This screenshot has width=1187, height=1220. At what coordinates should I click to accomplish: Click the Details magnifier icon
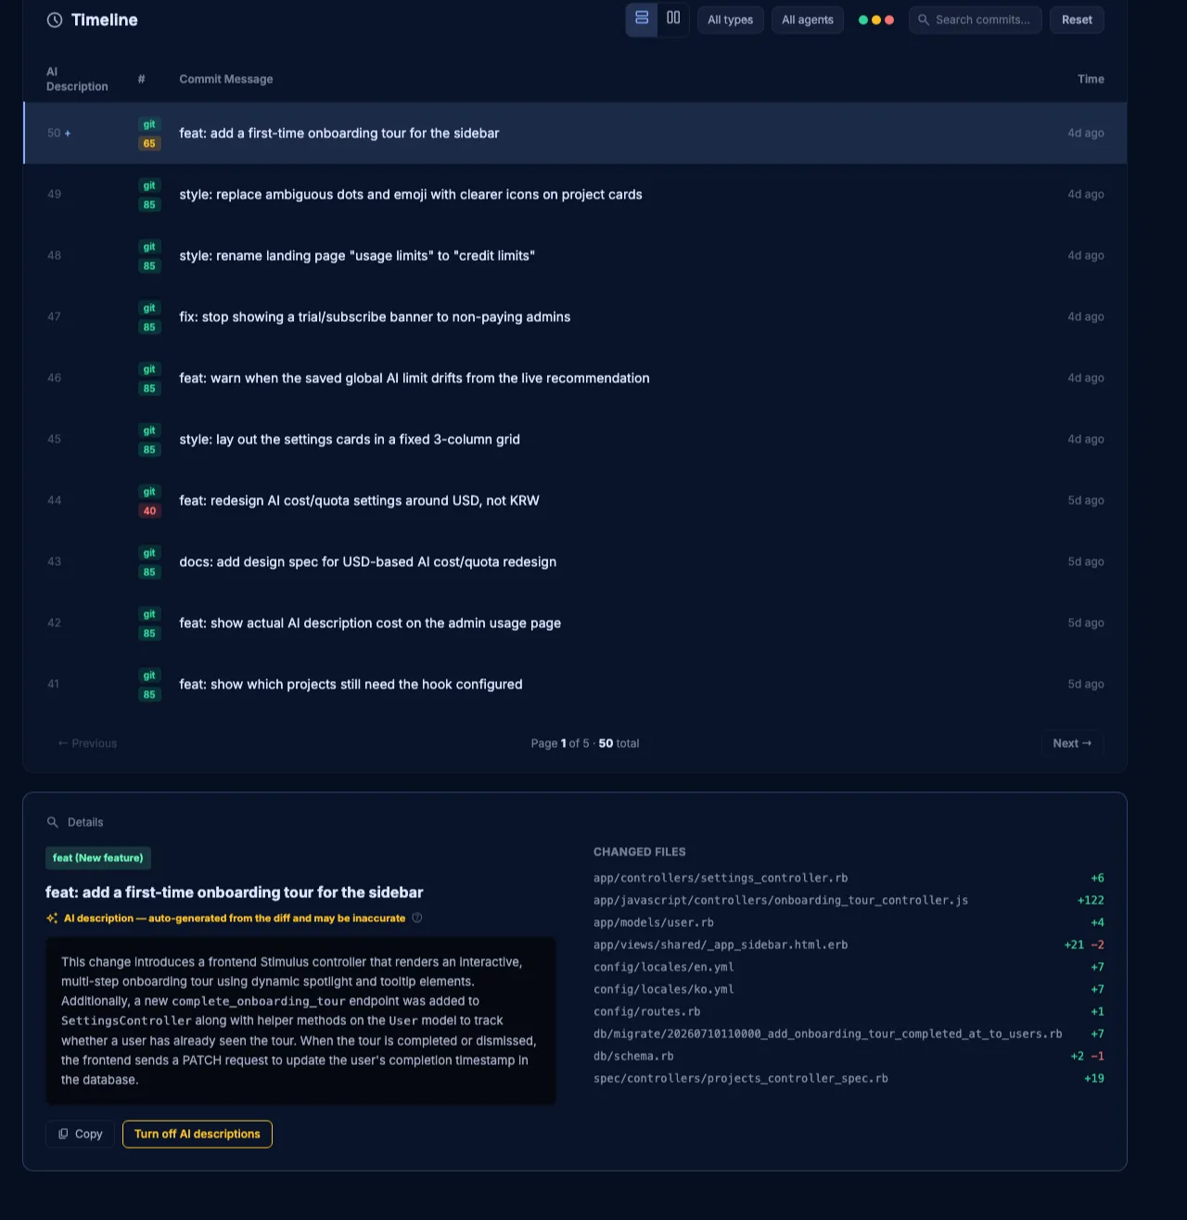[53, 822]
